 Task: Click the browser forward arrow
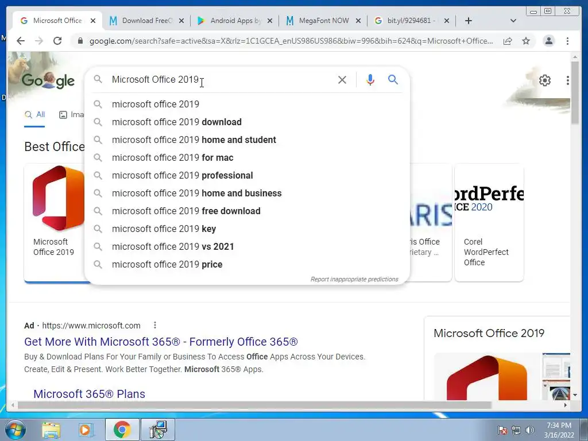[39, 41]
